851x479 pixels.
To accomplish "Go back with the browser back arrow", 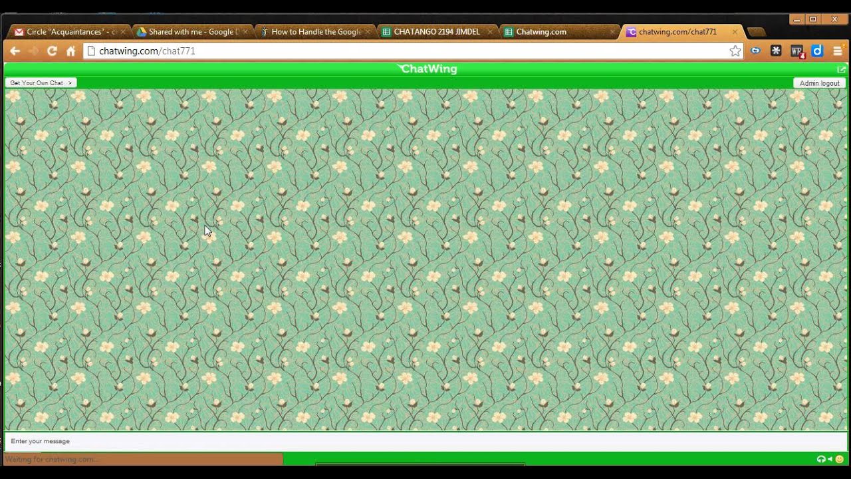I will click(15, 51).
